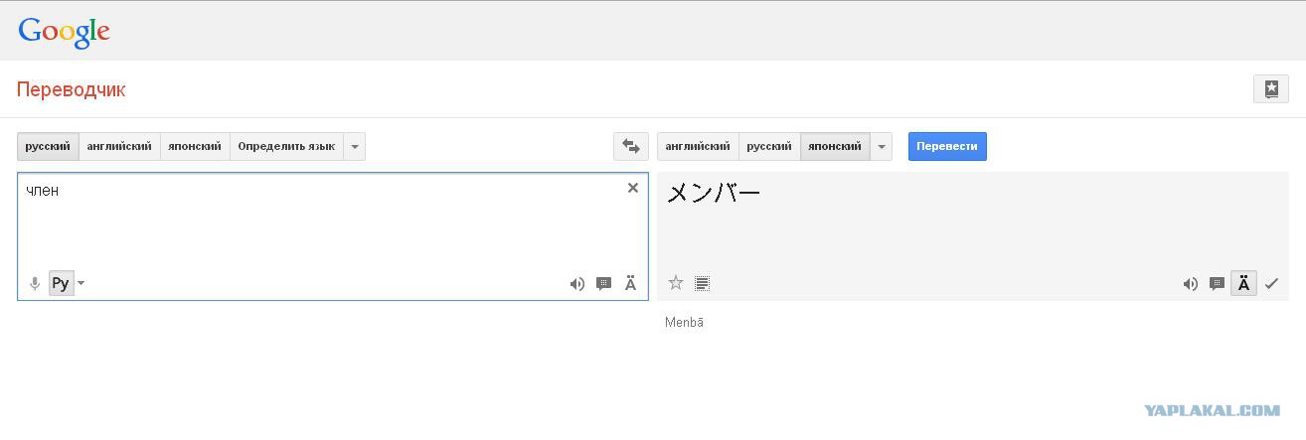The image size is (1306, 440).
Task: Select русский as the target language
Action: 768,146
